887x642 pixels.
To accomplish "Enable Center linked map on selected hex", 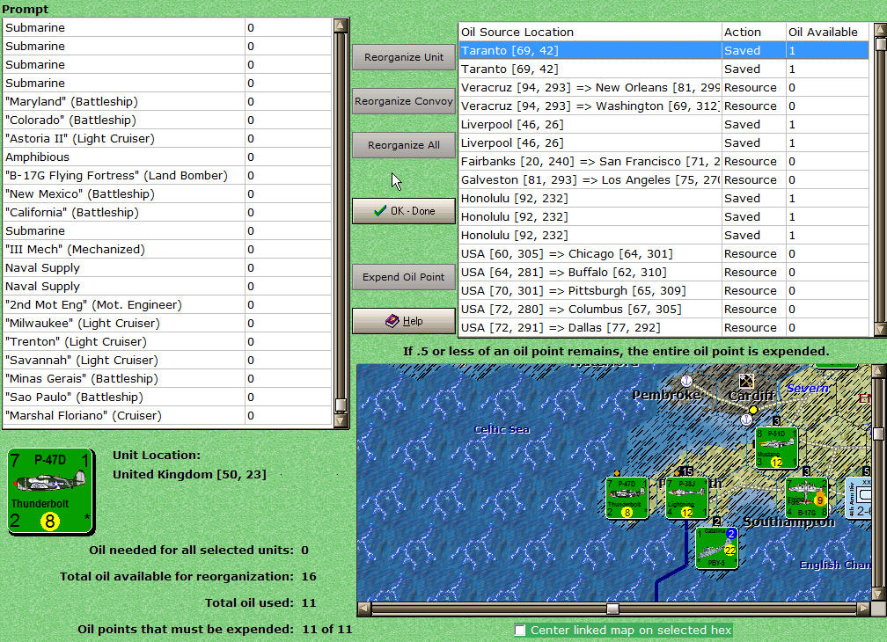I will coord(521,631).
